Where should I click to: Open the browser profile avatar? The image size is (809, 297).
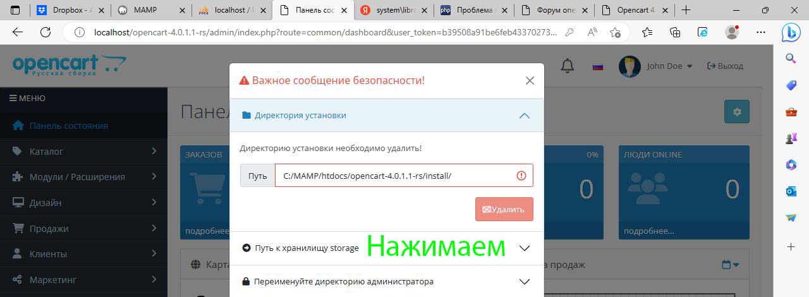(x=732, y=32)
